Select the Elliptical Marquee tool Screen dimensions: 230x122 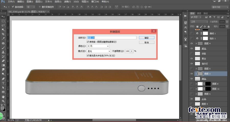3,21
